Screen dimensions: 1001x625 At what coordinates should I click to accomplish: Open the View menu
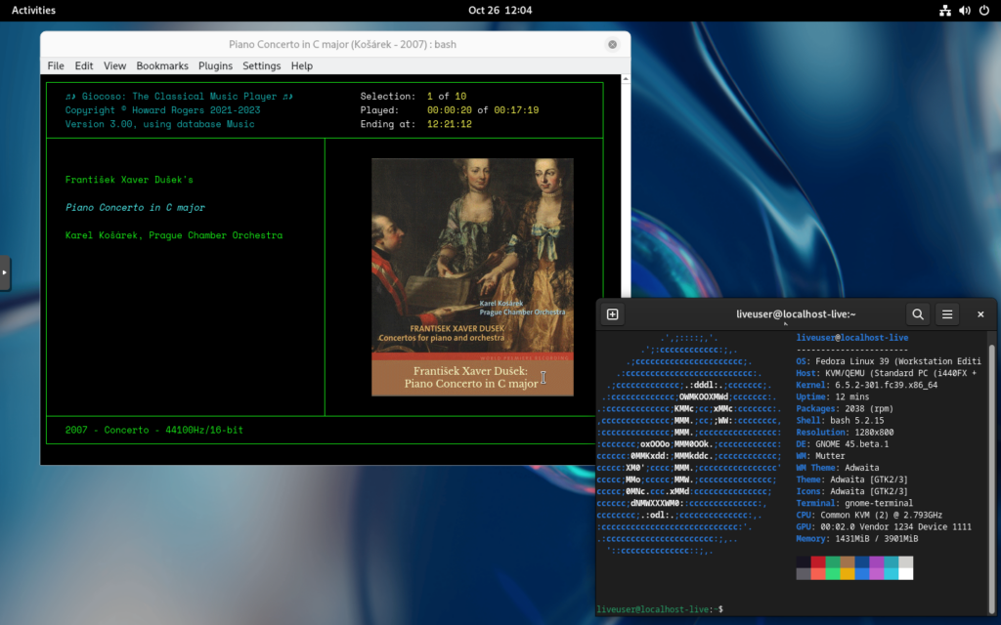(115, 65)
